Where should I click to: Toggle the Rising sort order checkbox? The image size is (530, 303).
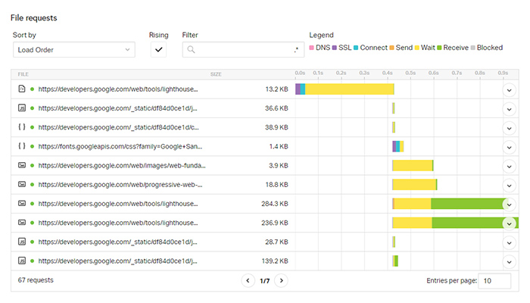[x=158, y=50]
